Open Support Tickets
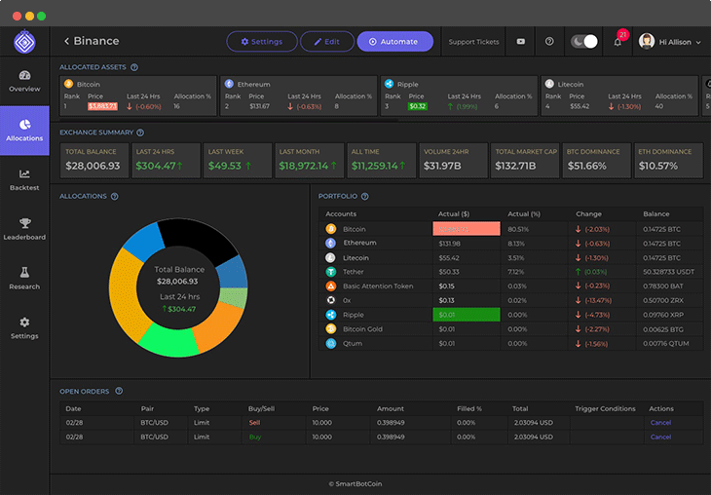 tap(473, 42)
